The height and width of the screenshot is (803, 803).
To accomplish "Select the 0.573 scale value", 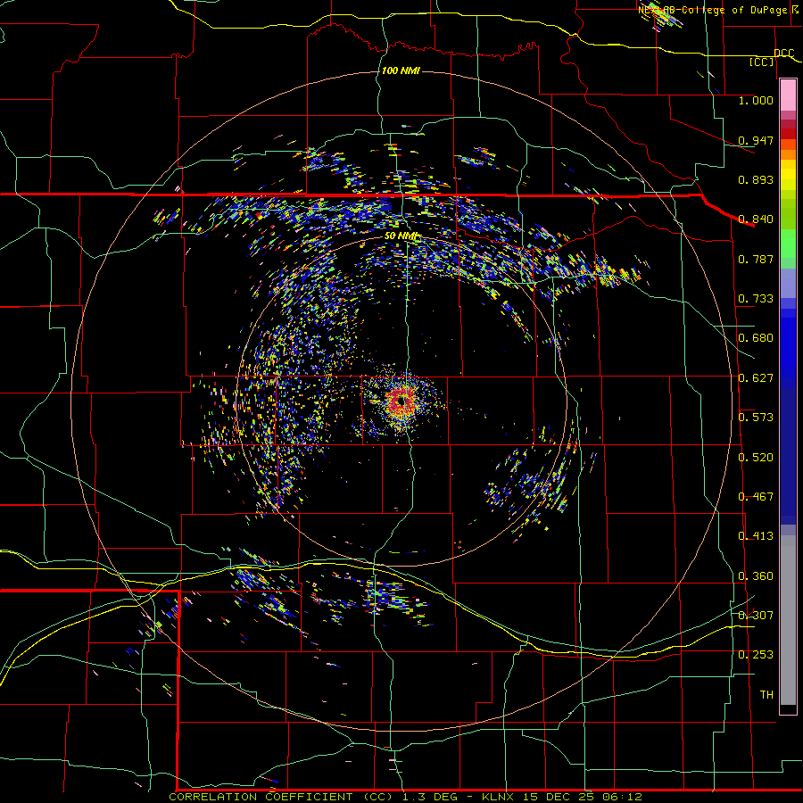I will 756,418.
